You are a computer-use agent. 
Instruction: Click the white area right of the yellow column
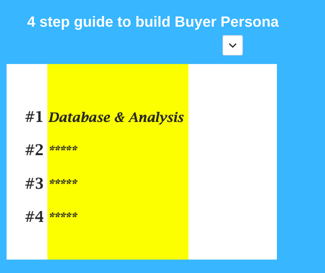[x=233, y=162]
